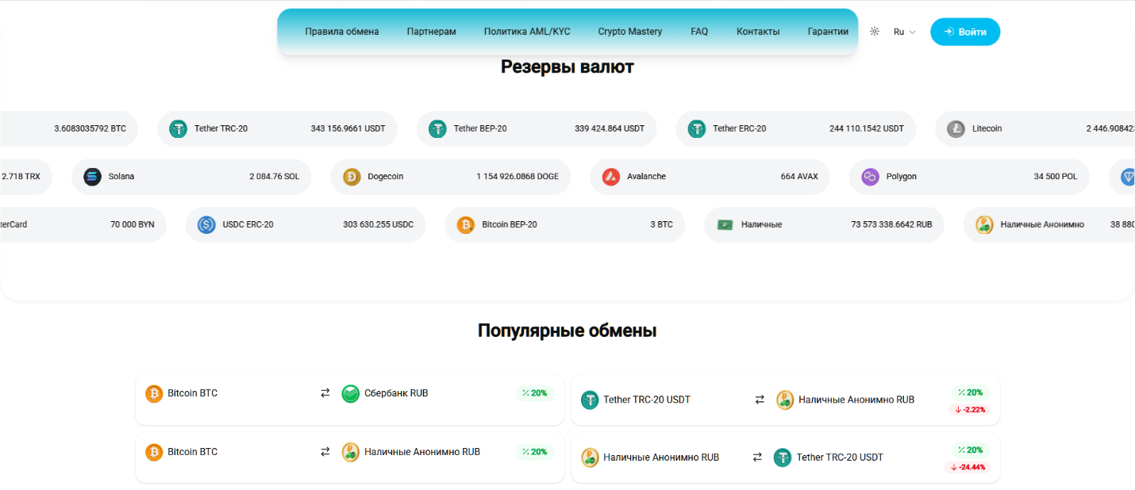
Task: Open Политика AML/KYC page link
Action: pos(527,32)
